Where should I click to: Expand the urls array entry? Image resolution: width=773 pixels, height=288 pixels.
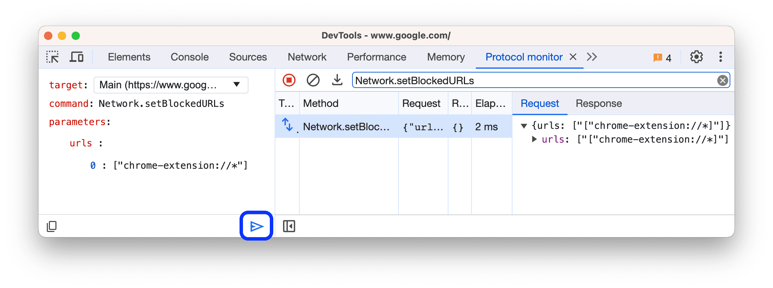pos(534,139)
